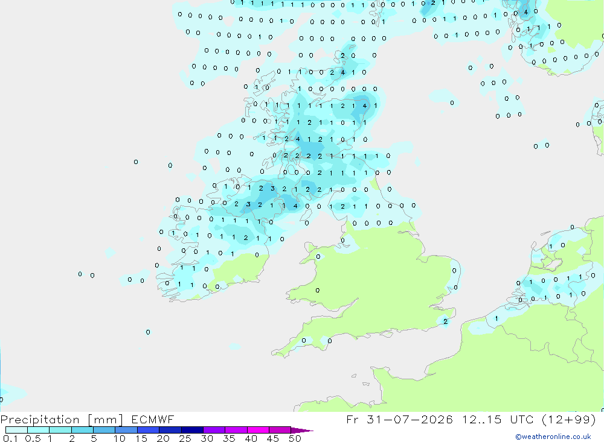Click the '12..15' time range text
Image resolution: width=604 pixels, height=442 pixels.
click(481, 419)
